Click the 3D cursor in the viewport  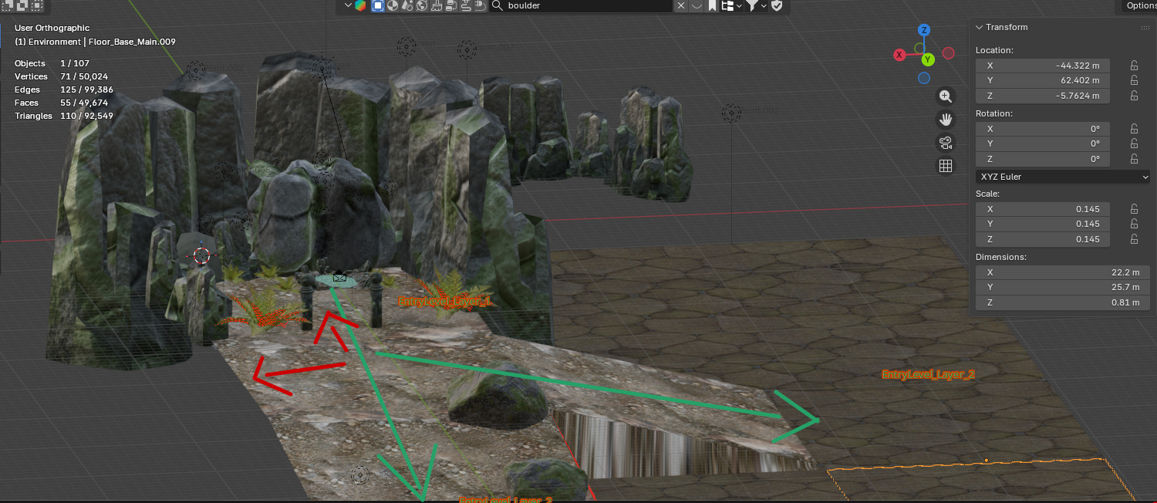coord(202,255)
